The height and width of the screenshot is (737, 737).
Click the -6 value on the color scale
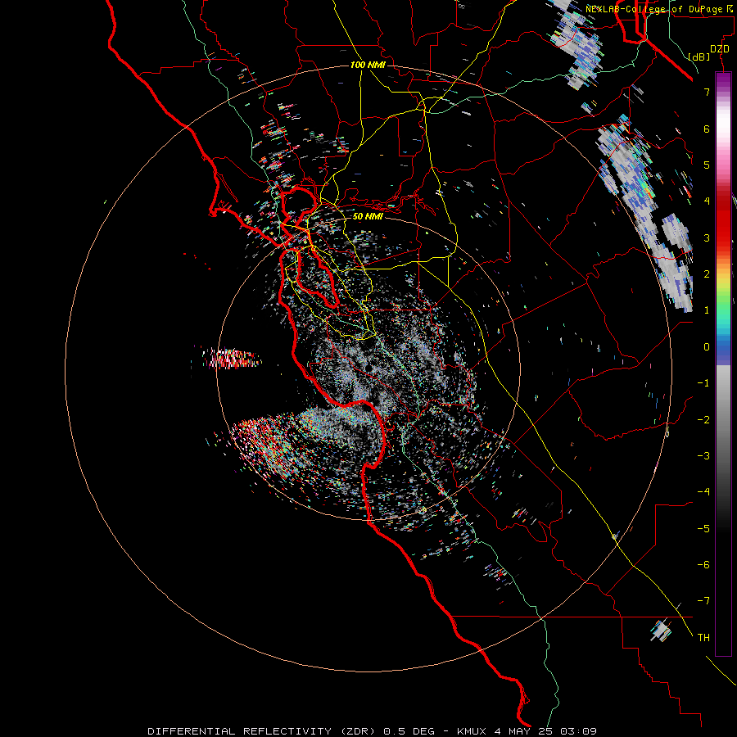pyautogui.click(x=703, y=565)
